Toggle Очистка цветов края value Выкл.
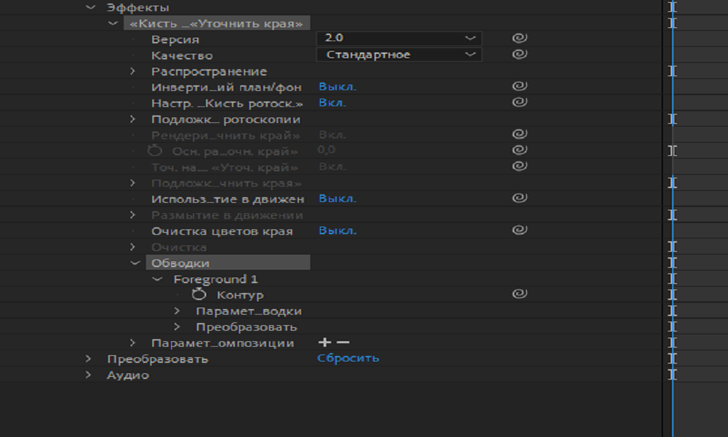The width and height of the screenshot is (728, 437). tap(337, 231)
